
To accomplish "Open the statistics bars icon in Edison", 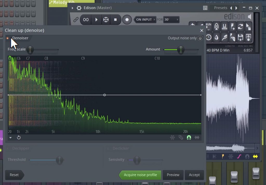I will pyautogui.click(x=224, y=27).
